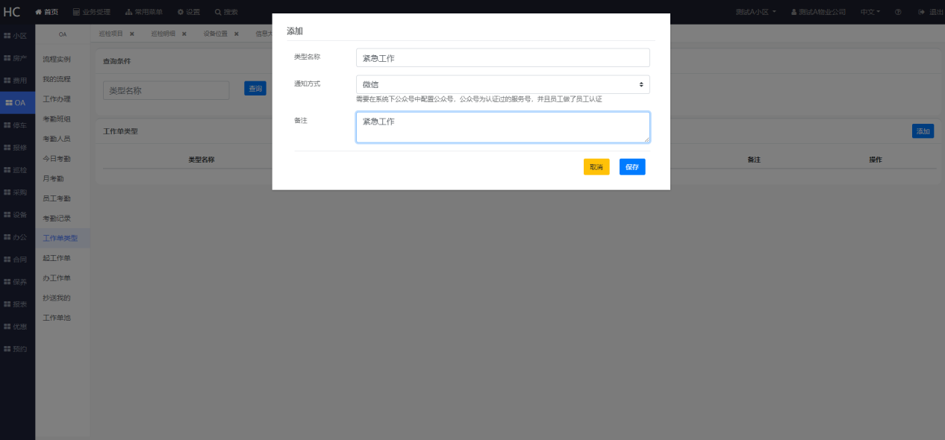Click the 类型名称 table column header
This screenshot has height=440, width=945.
(x=202, y=160)
